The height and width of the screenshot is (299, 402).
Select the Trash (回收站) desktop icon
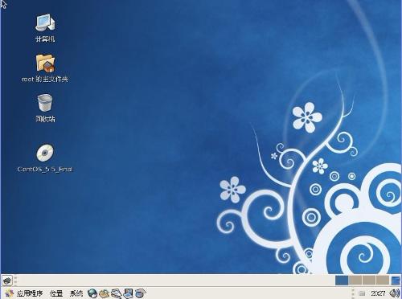click(45, 102)
